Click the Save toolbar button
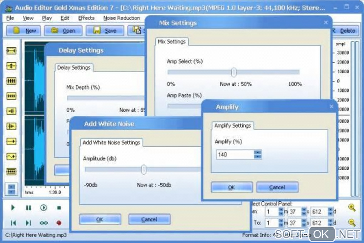 coord(105,31)
